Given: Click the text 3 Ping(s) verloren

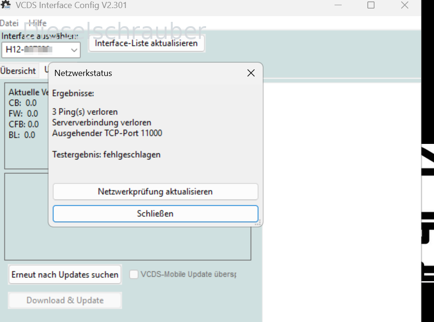Looking at the screenshot, I should click(85, 112).
